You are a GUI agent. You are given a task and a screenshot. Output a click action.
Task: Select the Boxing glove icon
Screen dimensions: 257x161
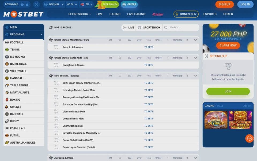coord(7,100)
